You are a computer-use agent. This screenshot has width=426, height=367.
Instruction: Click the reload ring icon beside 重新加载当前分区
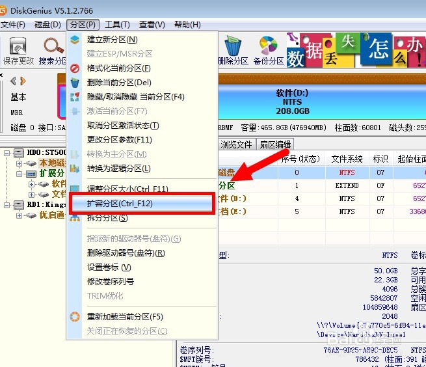tap(75, 317)
